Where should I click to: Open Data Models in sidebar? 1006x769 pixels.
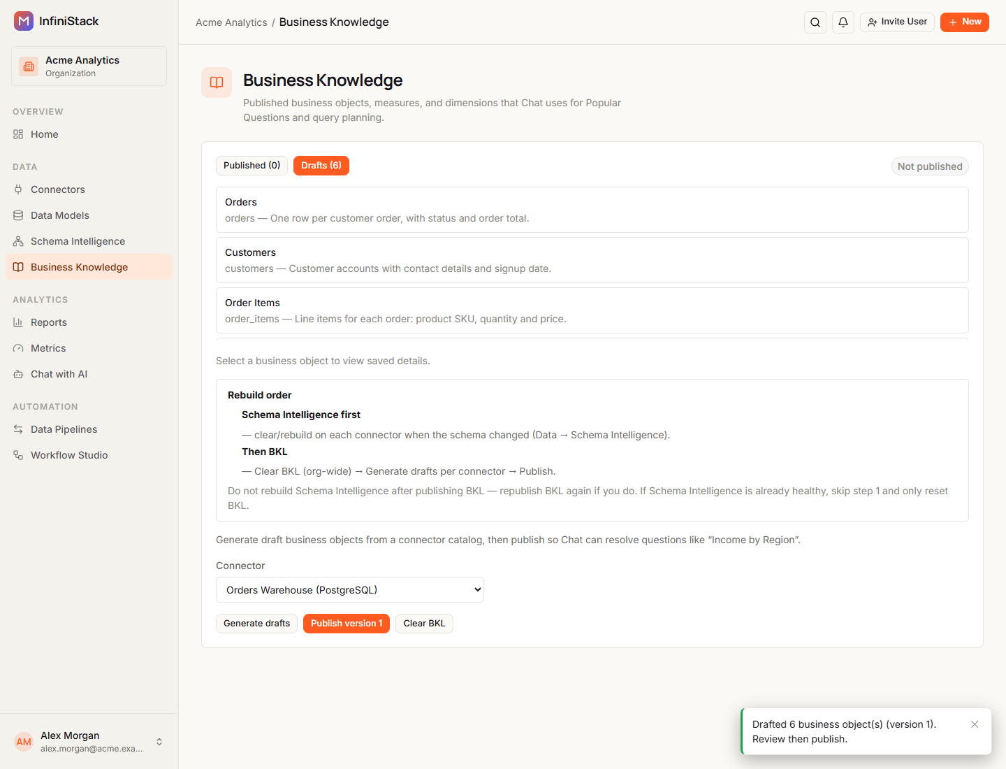pos(89,215)
